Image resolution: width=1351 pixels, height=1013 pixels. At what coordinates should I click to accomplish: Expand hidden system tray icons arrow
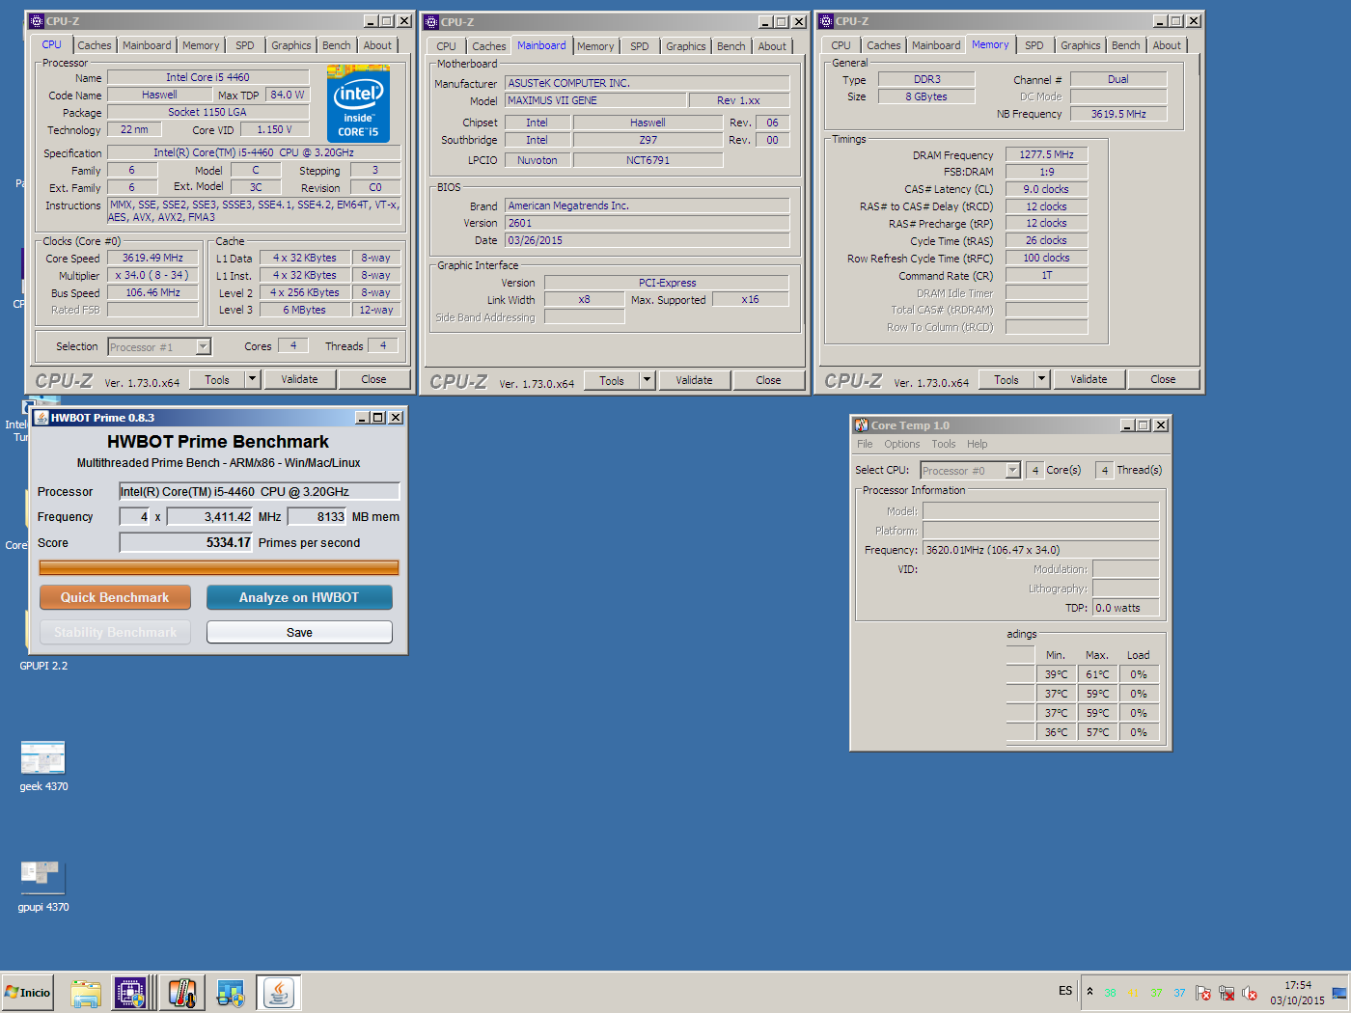pos(1089,992)
